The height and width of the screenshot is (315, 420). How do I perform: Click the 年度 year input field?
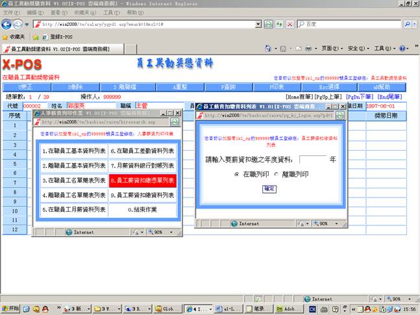[313, 159]
